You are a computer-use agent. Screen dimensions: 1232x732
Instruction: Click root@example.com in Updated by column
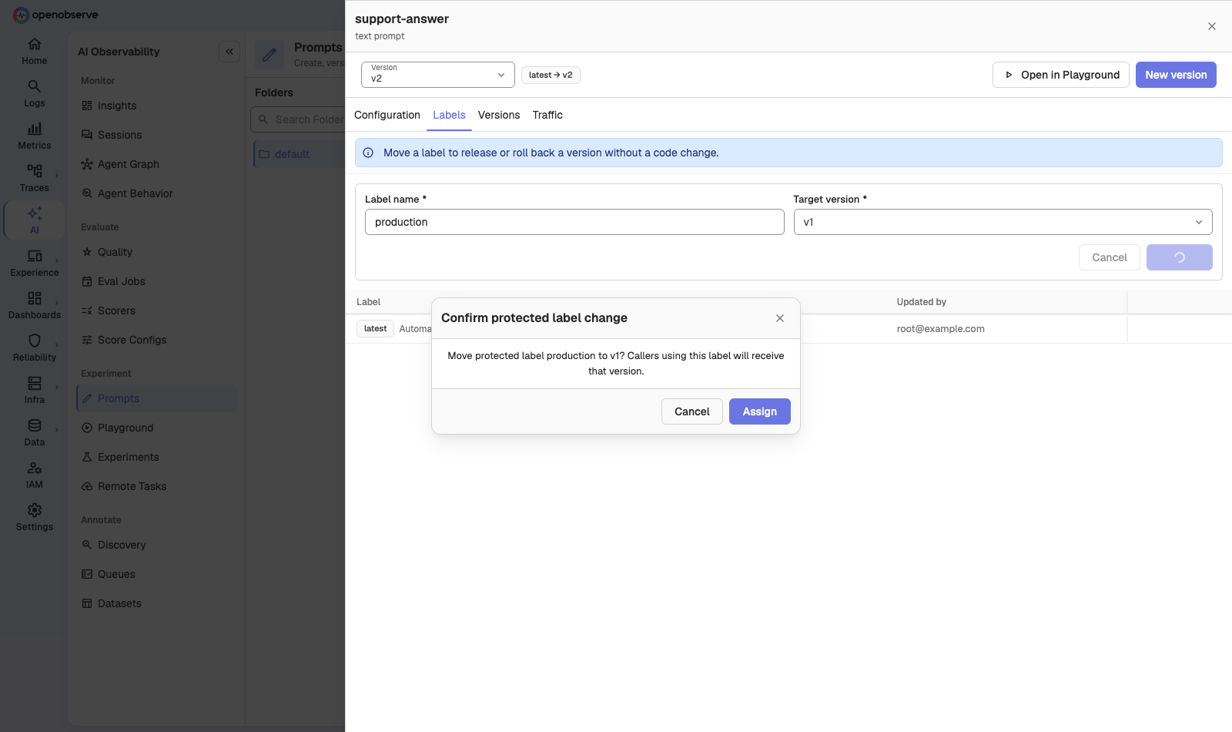940,329
